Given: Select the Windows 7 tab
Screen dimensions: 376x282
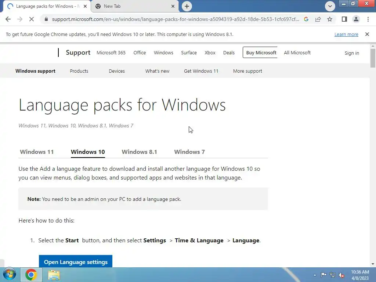Looking at the screenshot, I should coord(189,152).
